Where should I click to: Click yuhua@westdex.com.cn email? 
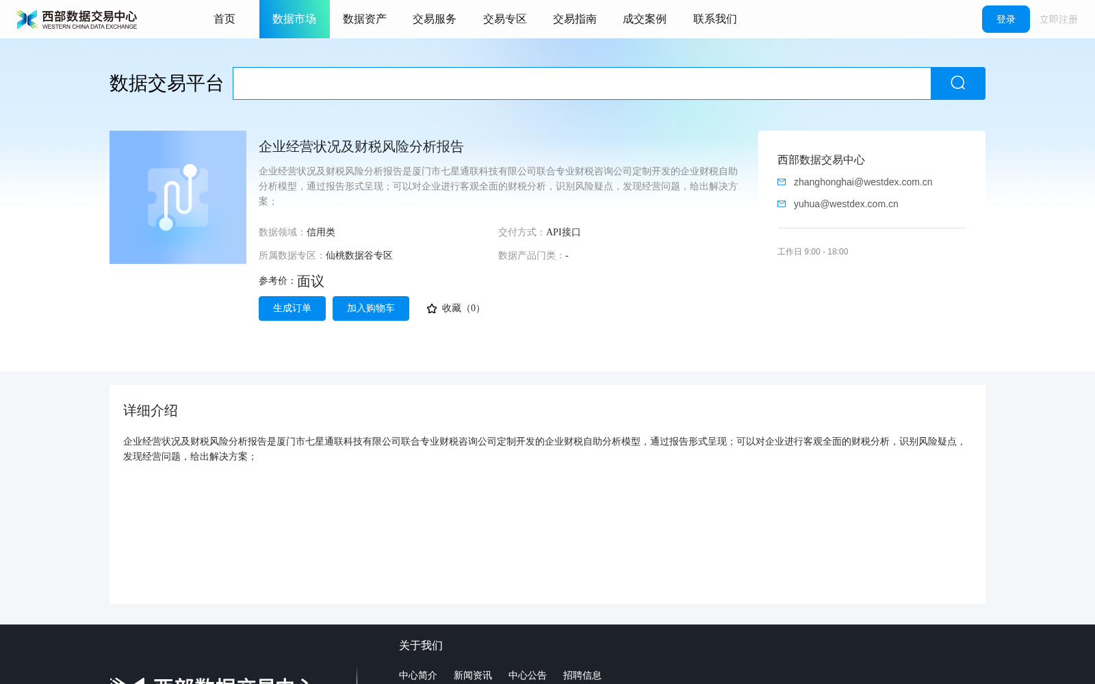point(846,204)
